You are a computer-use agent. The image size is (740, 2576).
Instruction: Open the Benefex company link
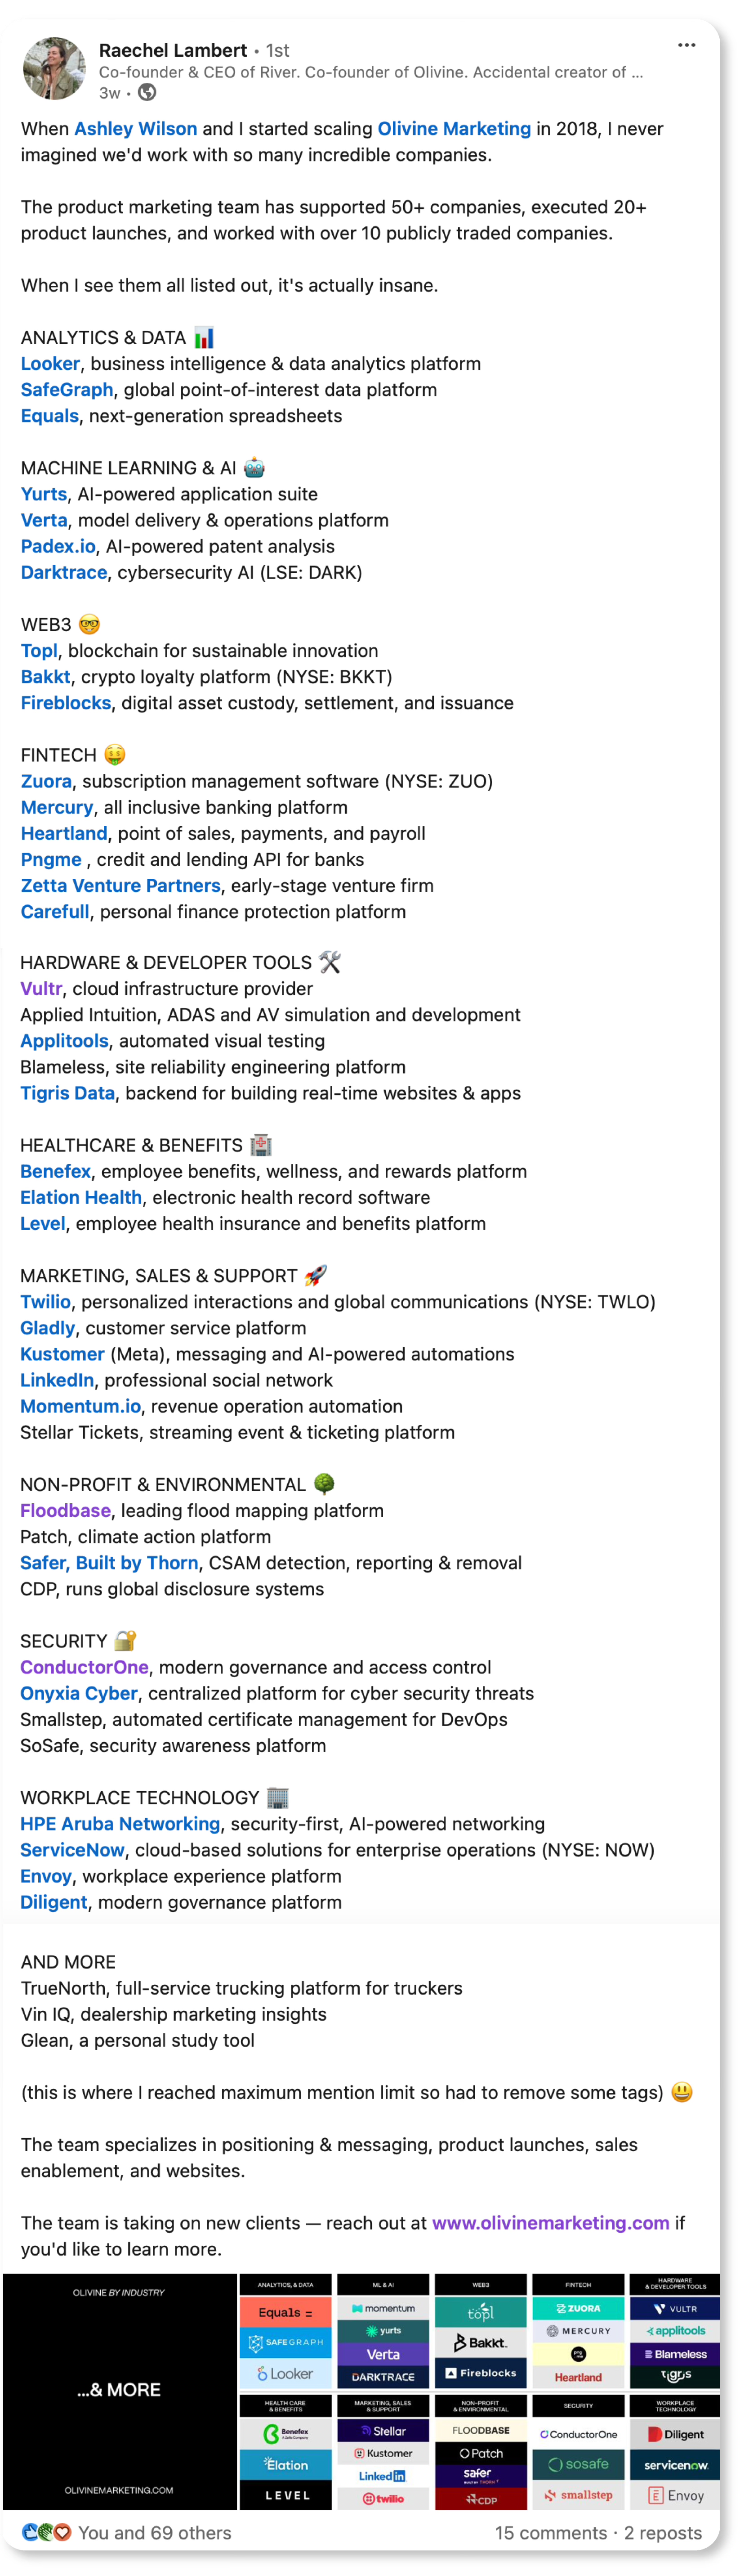[55, 1171]
